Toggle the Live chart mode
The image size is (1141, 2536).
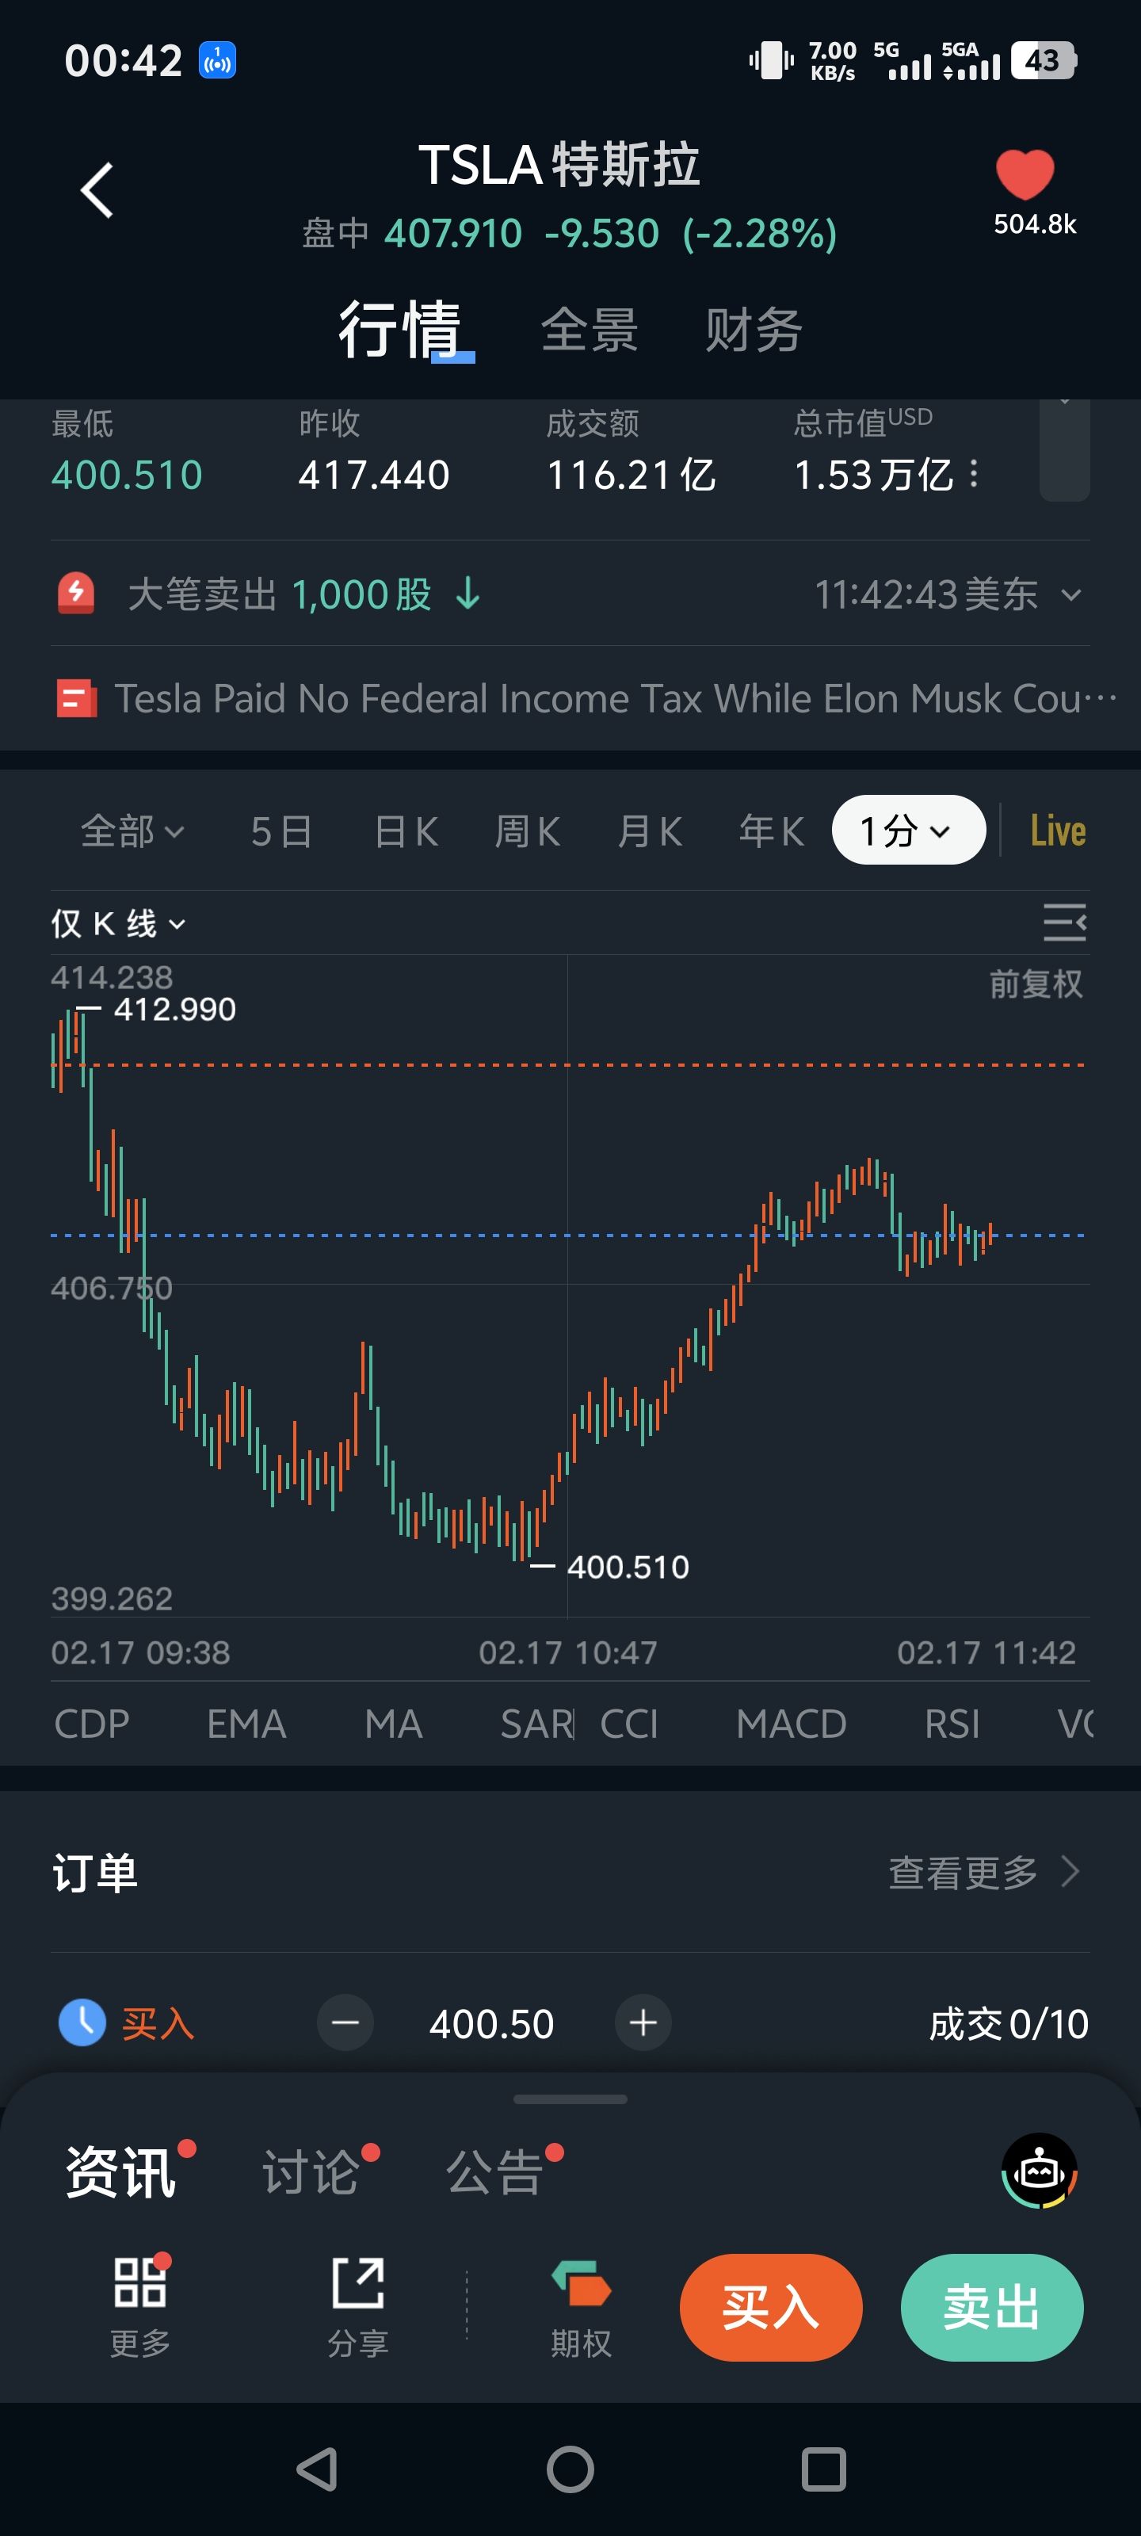click(x=1057, y=831)
